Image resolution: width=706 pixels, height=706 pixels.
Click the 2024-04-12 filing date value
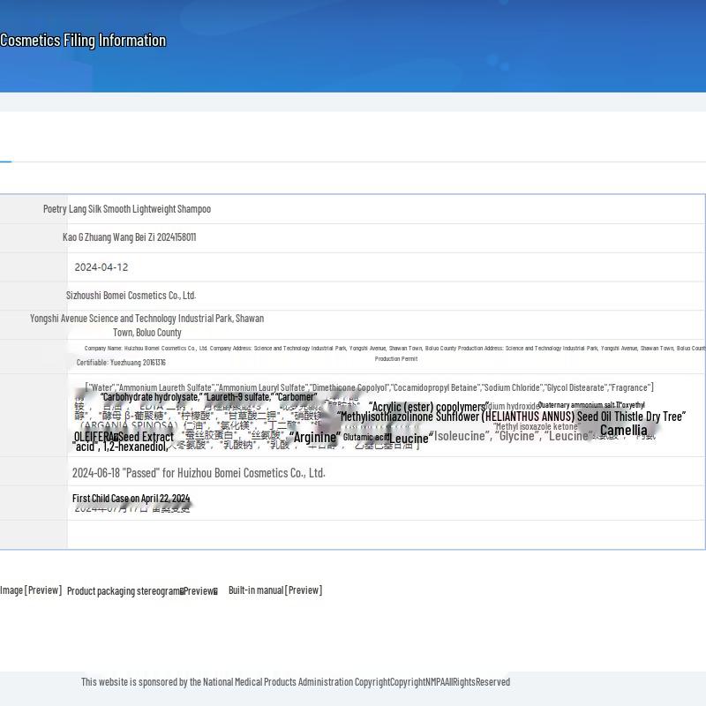click(x=101, y=267)
